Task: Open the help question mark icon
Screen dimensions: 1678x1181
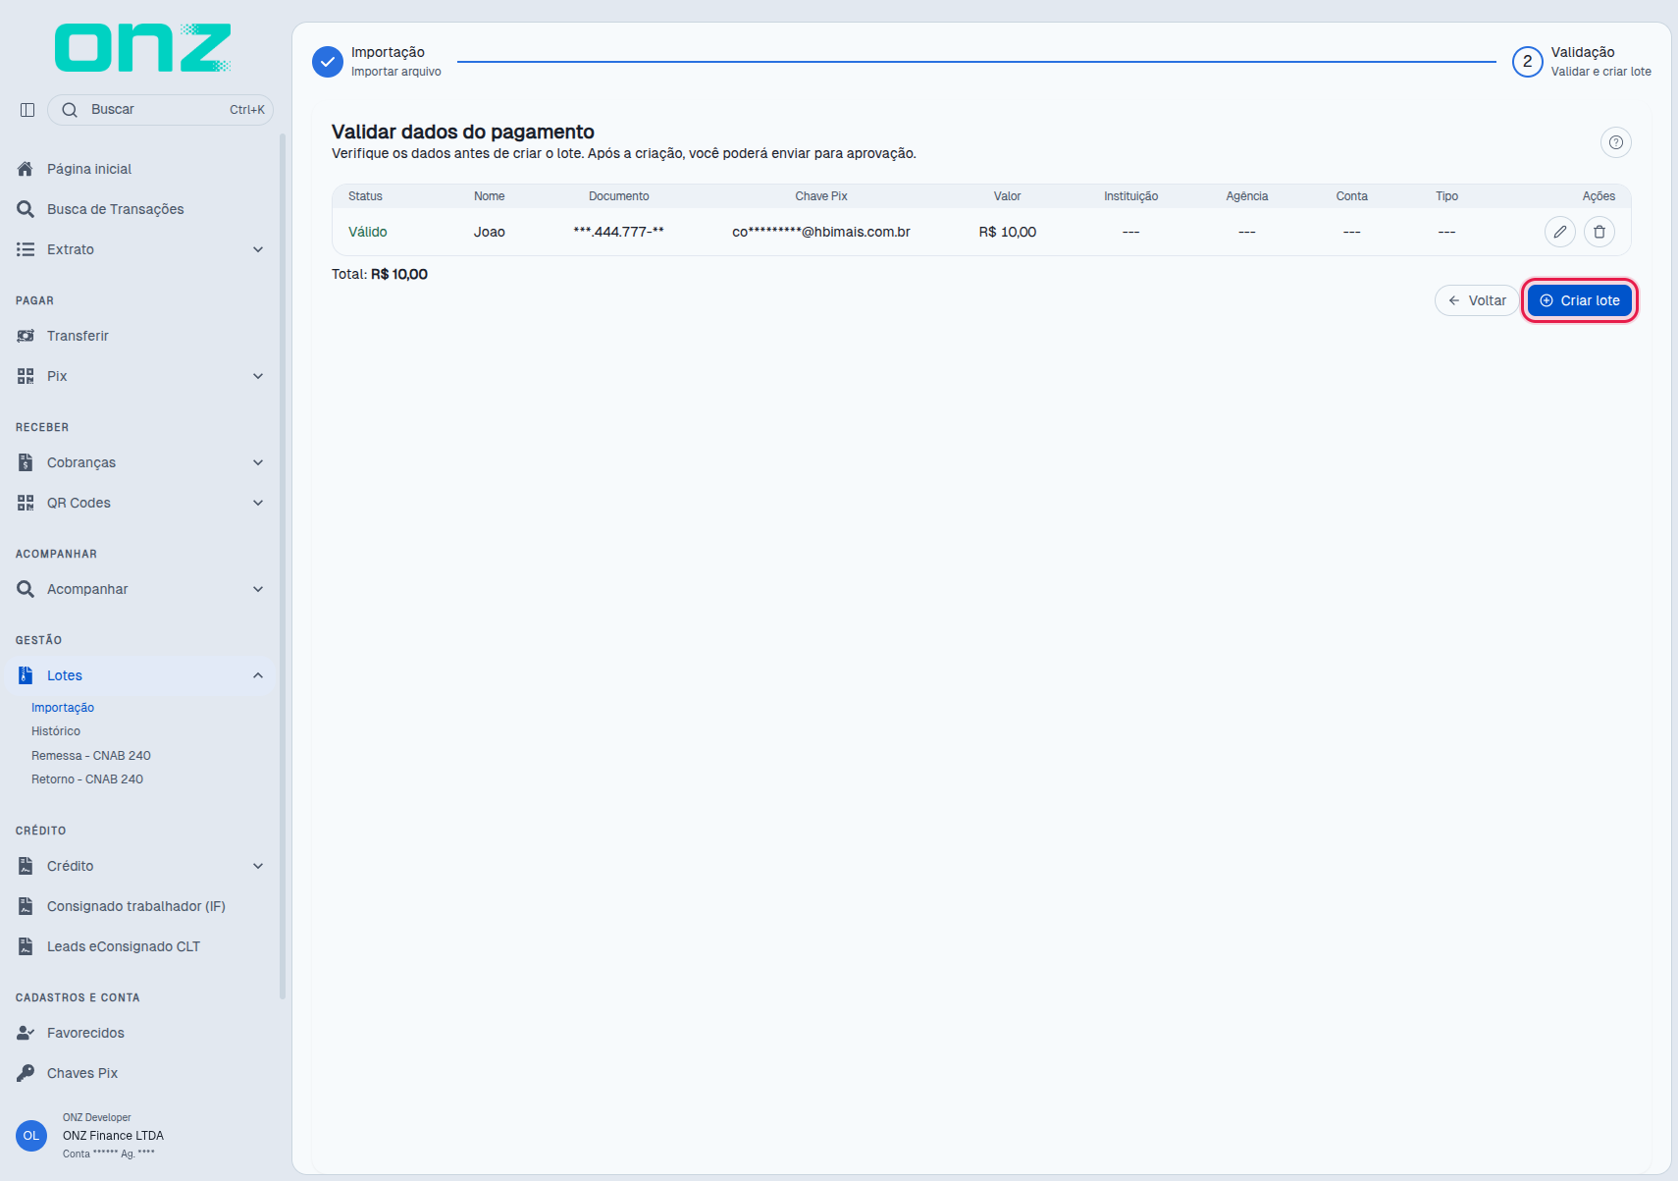Action: (1616, 142)
